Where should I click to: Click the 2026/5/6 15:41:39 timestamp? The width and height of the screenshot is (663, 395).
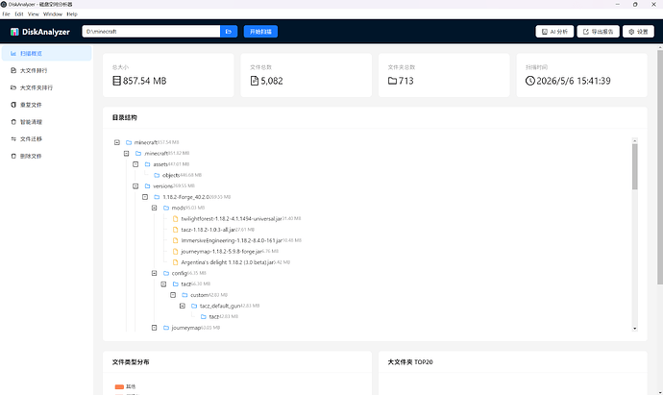tap(574, 81)
